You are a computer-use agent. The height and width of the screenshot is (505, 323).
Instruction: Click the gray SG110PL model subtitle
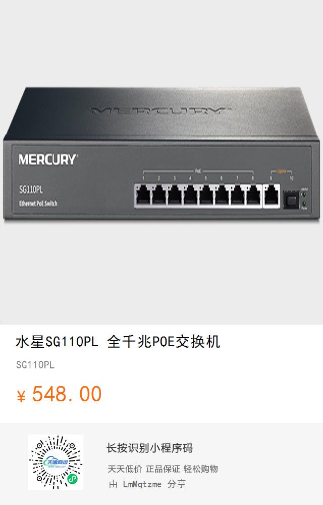(x=35, y=365)
